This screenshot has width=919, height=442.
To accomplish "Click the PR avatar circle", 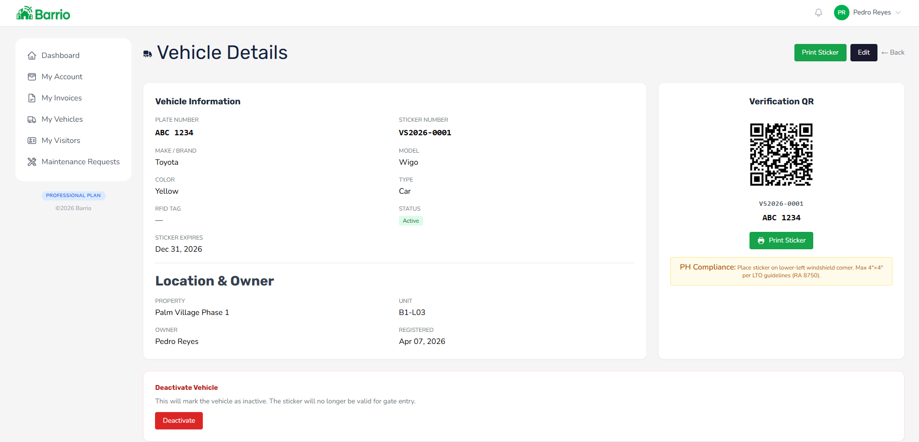I will [841, 12].
